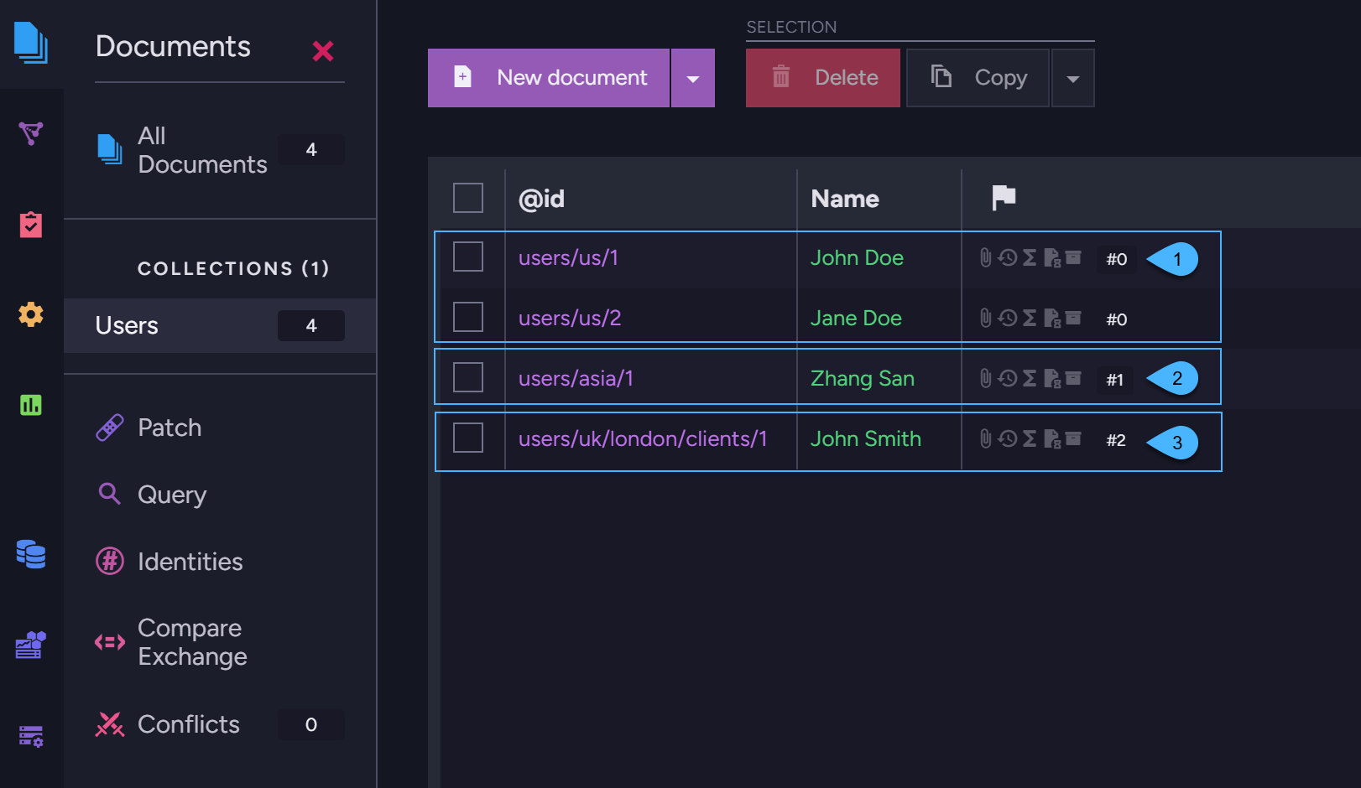The width and height of the screenshot is (1361, 788).
Task: Click the #0 badge in the John Doe row
Action: click(x=1117, y=259)
